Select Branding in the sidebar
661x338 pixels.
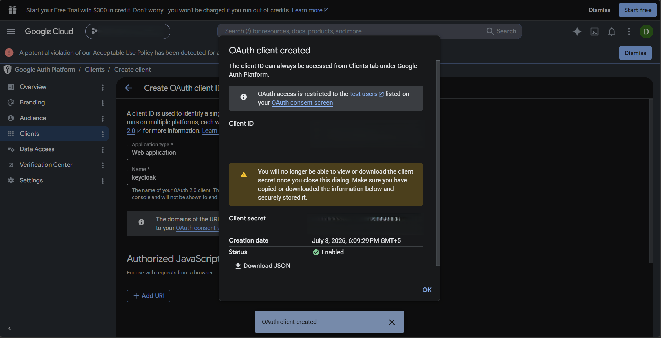tap(32, 102)
